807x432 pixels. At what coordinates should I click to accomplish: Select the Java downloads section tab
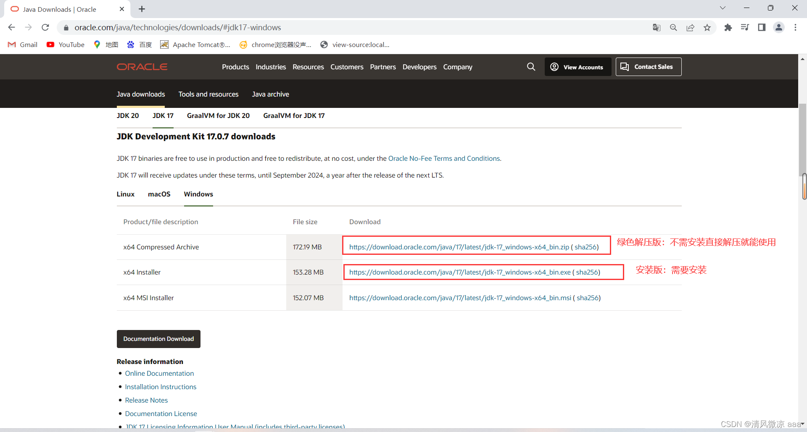point(141,94)
